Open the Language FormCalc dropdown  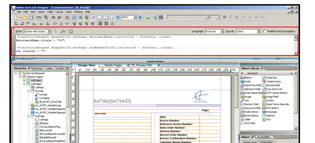(x=222, y=31)
